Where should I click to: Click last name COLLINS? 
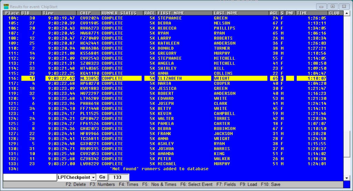(x=223, y=73)
